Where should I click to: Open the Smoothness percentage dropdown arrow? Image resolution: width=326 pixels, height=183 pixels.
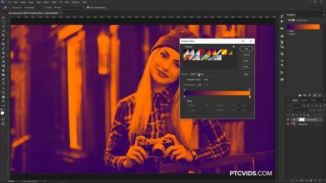click(x=204, y=85)
